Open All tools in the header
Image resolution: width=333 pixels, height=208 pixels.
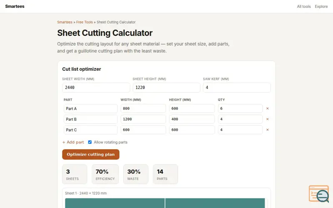(304, 7)
